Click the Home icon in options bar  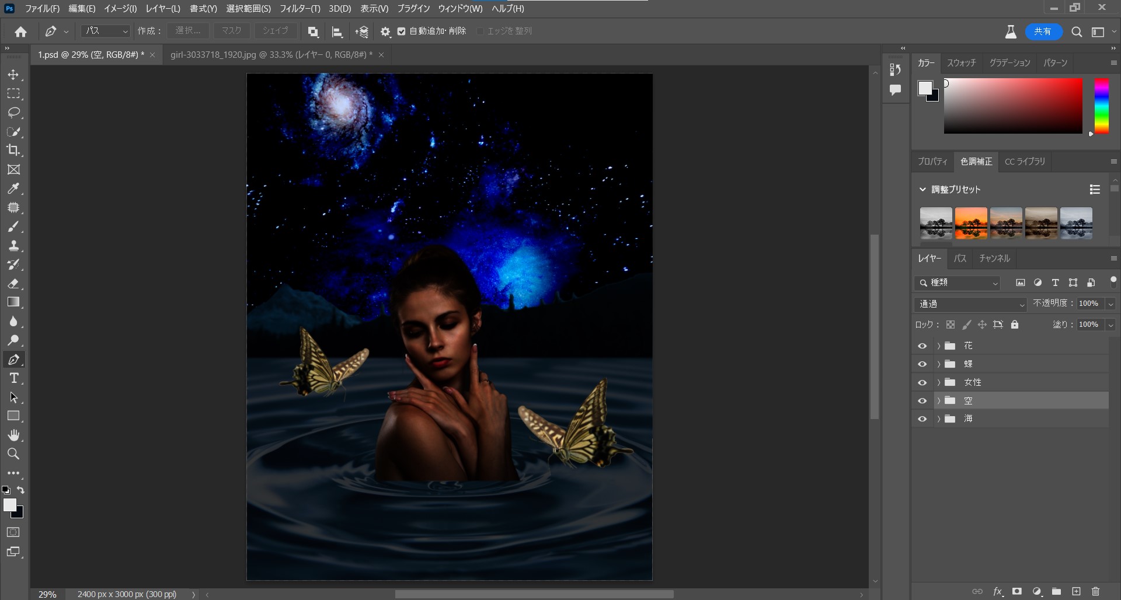[20, 32]
